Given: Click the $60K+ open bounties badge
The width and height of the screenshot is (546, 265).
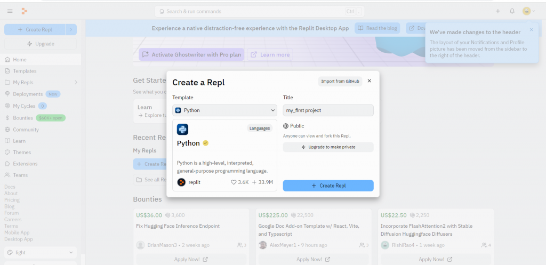Looking at the screenshot, I should click(51, 118).
